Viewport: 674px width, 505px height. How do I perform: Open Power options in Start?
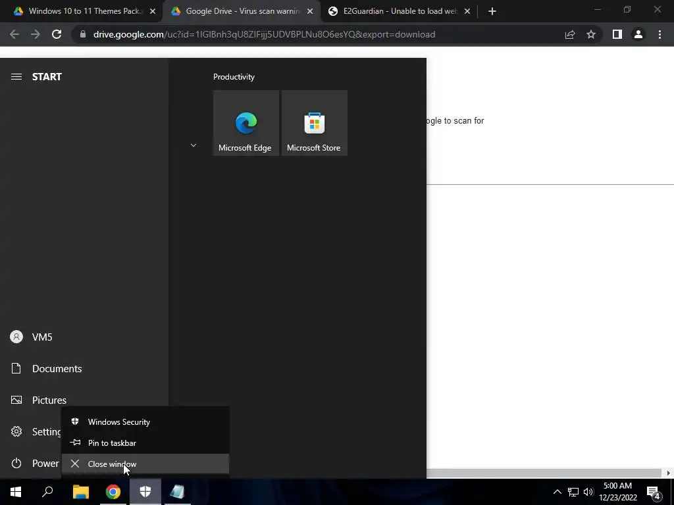click(x=31, y=464)
